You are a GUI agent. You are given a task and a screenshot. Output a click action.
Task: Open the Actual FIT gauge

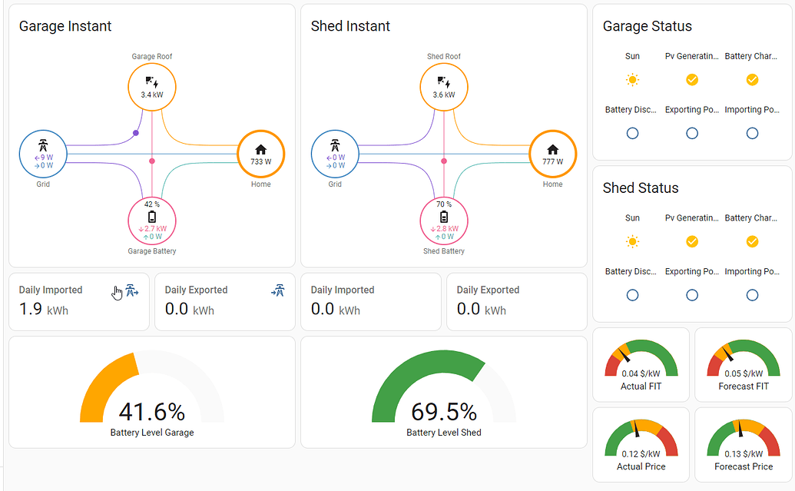[641, 364]
